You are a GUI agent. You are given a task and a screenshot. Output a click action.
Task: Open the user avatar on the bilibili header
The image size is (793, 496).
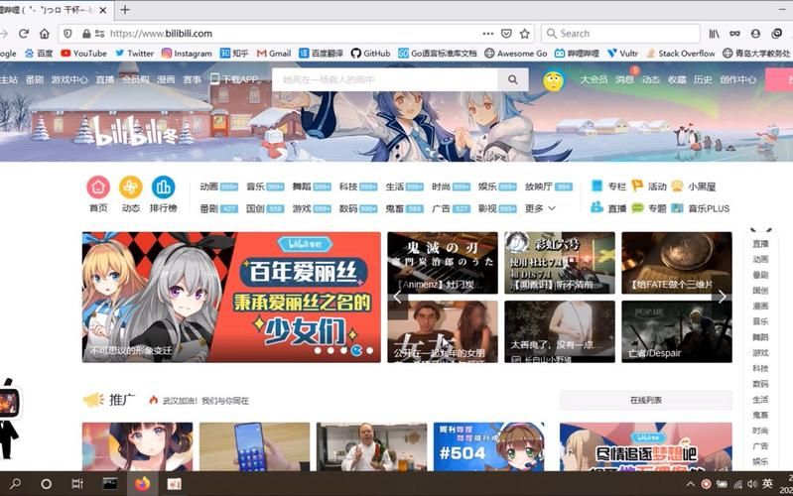(553, 80)
